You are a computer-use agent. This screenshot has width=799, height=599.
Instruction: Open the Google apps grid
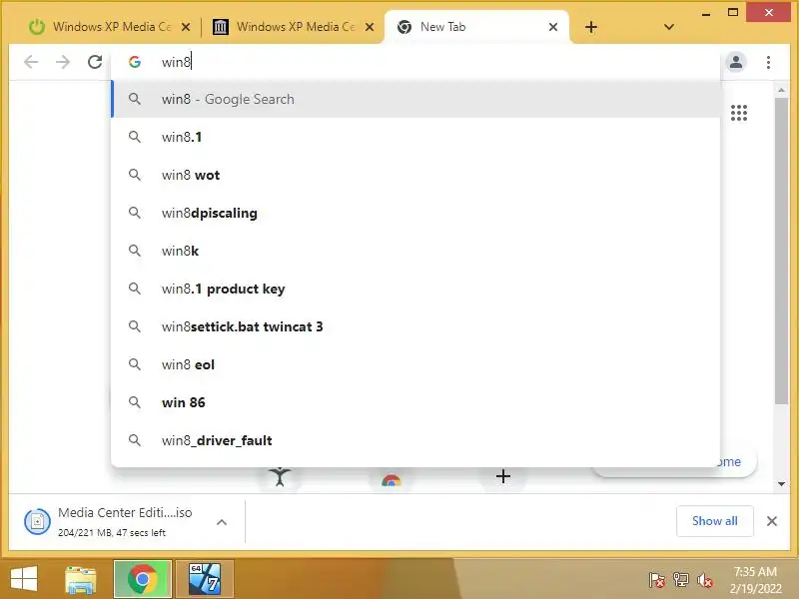coord(739,113)
